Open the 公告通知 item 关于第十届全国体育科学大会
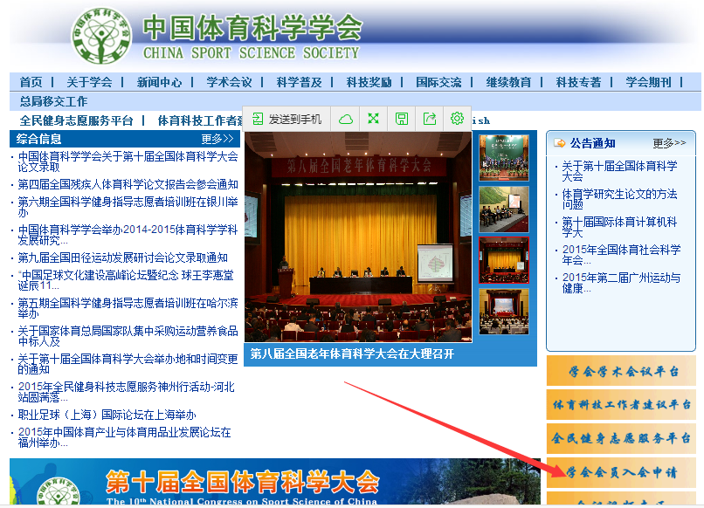 619,171
